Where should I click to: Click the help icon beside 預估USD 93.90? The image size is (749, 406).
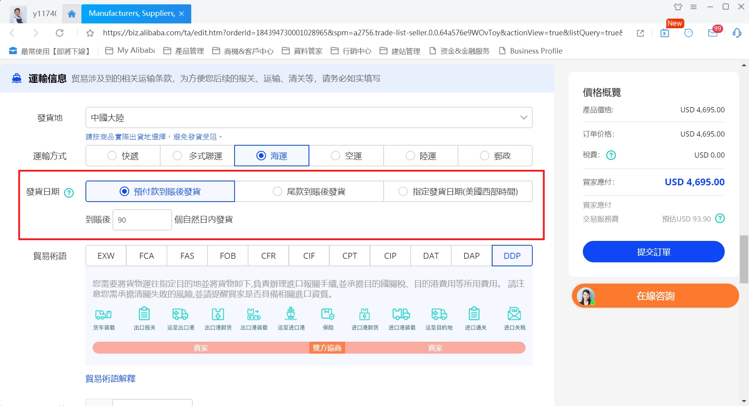coord(720,218)
